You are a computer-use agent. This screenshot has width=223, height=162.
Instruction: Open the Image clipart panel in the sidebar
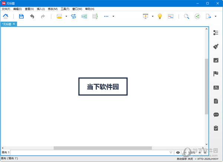(x=216, y=60)
